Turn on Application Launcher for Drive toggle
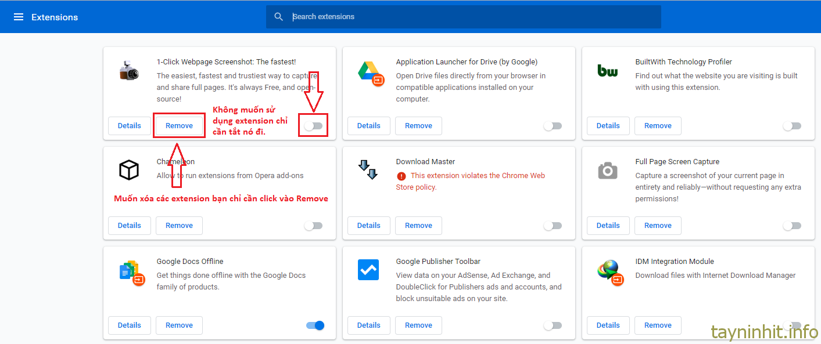The width and height of the screenshot is (821, 344). click(553, 126)
